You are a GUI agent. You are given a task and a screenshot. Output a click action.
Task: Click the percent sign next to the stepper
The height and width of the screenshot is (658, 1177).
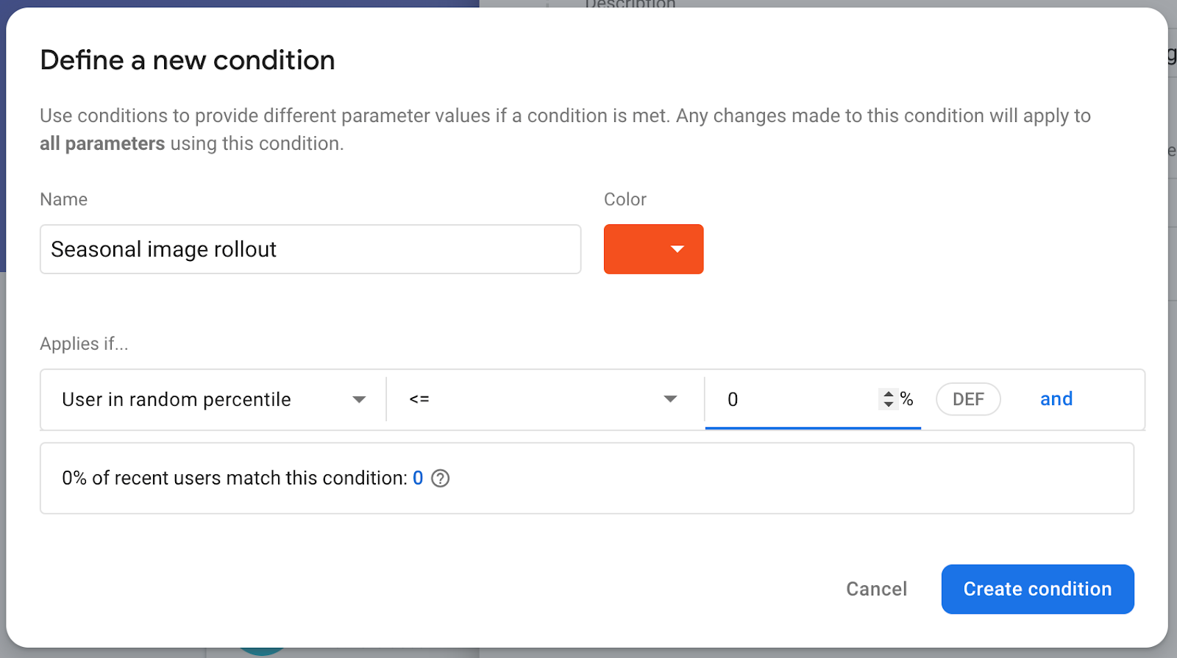click(x=907, y=399)
